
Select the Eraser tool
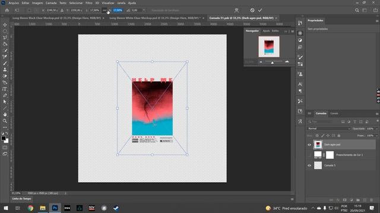[x=5, y=76]
